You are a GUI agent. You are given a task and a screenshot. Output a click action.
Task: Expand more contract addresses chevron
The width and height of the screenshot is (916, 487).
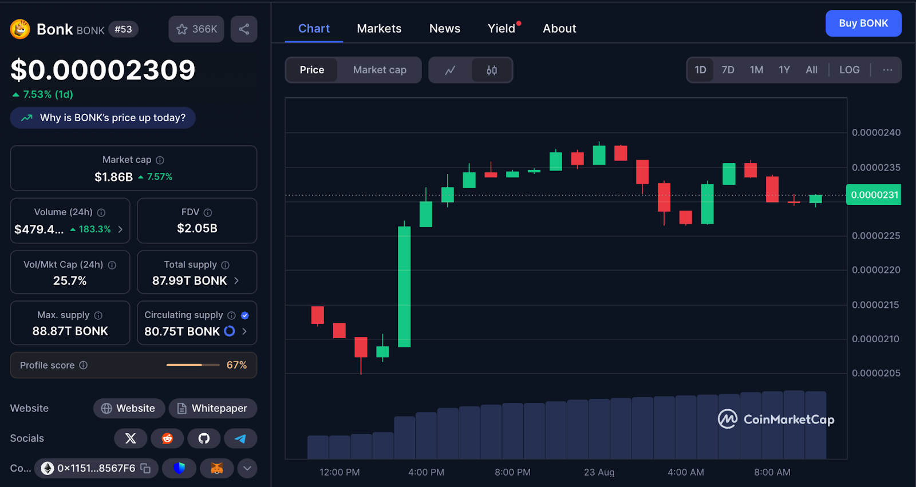247,468
